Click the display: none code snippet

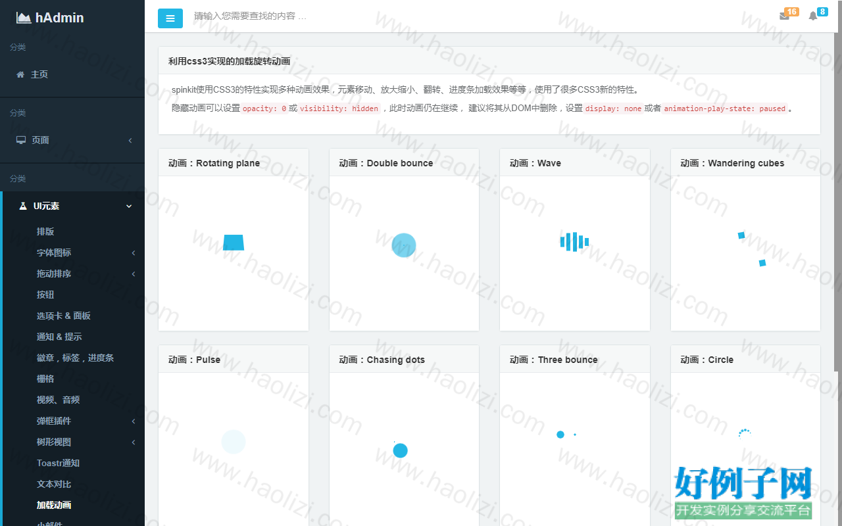(x=613, y=108)
